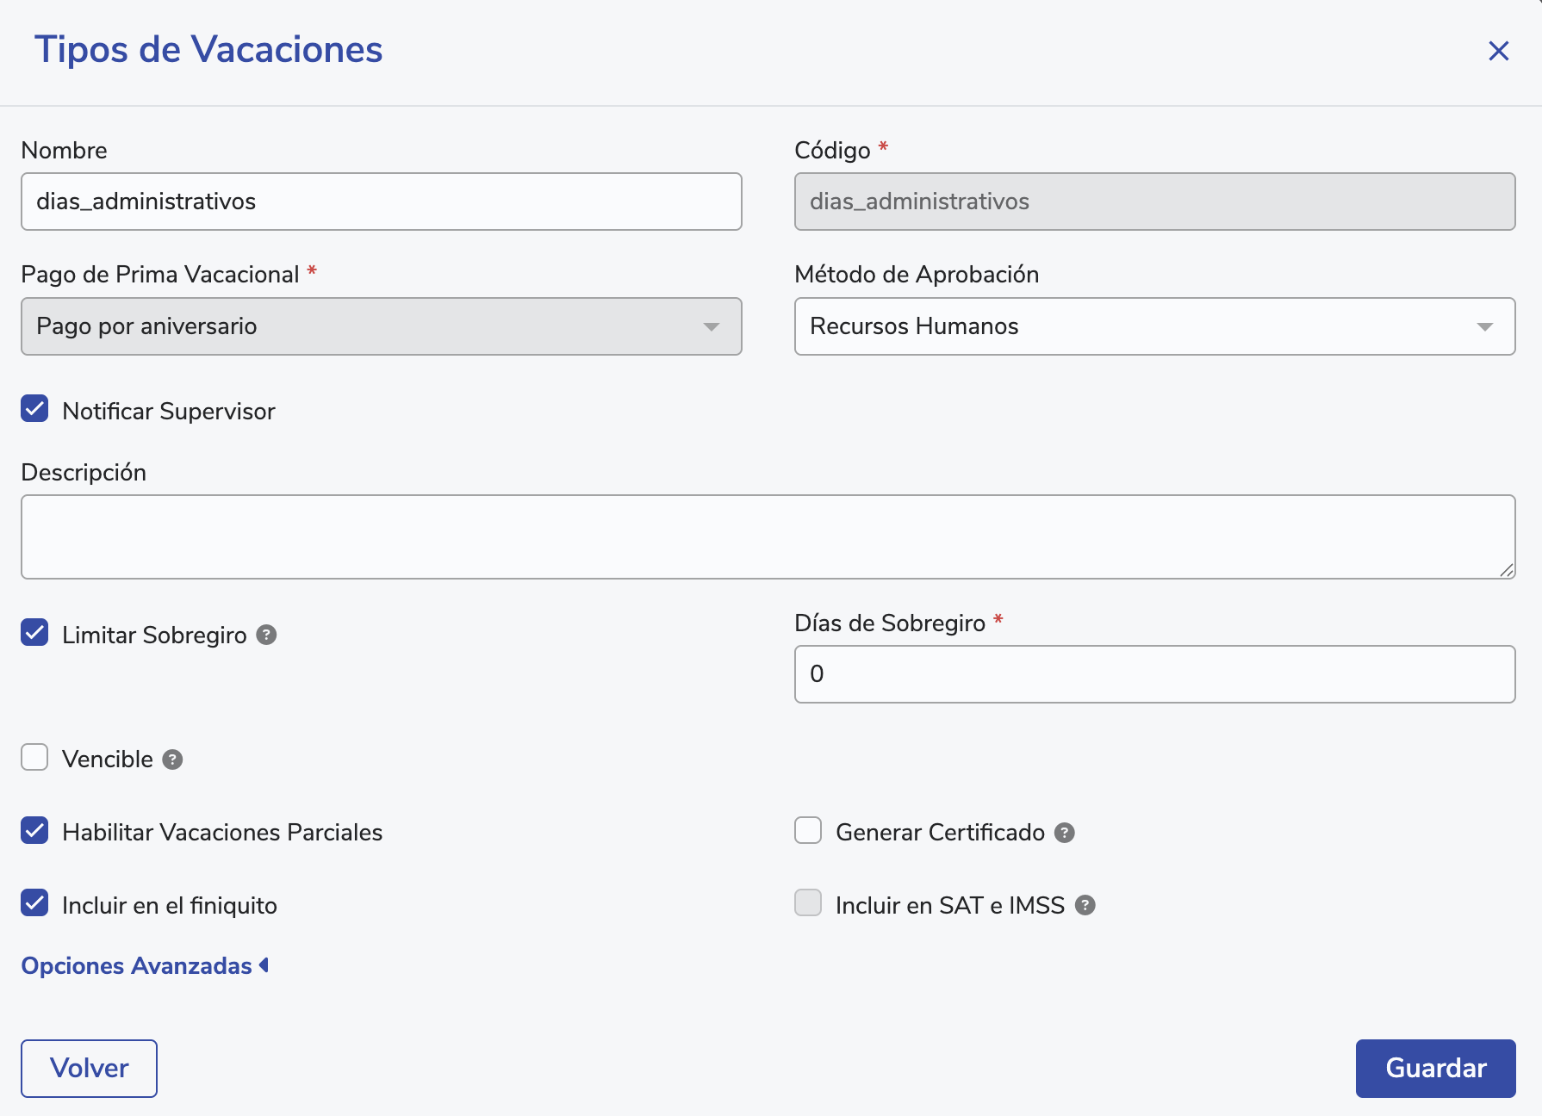The width and height of the screenshot is (1542, 1116).
Task: Open Pago de Prima Vacacional dropdown
Action: tap(382, 326)
